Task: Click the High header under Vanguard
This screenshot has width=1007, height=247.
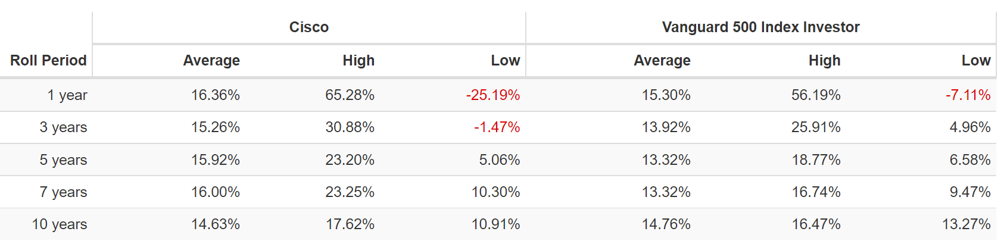Action: pyautogui.click(x=824, y=61)
